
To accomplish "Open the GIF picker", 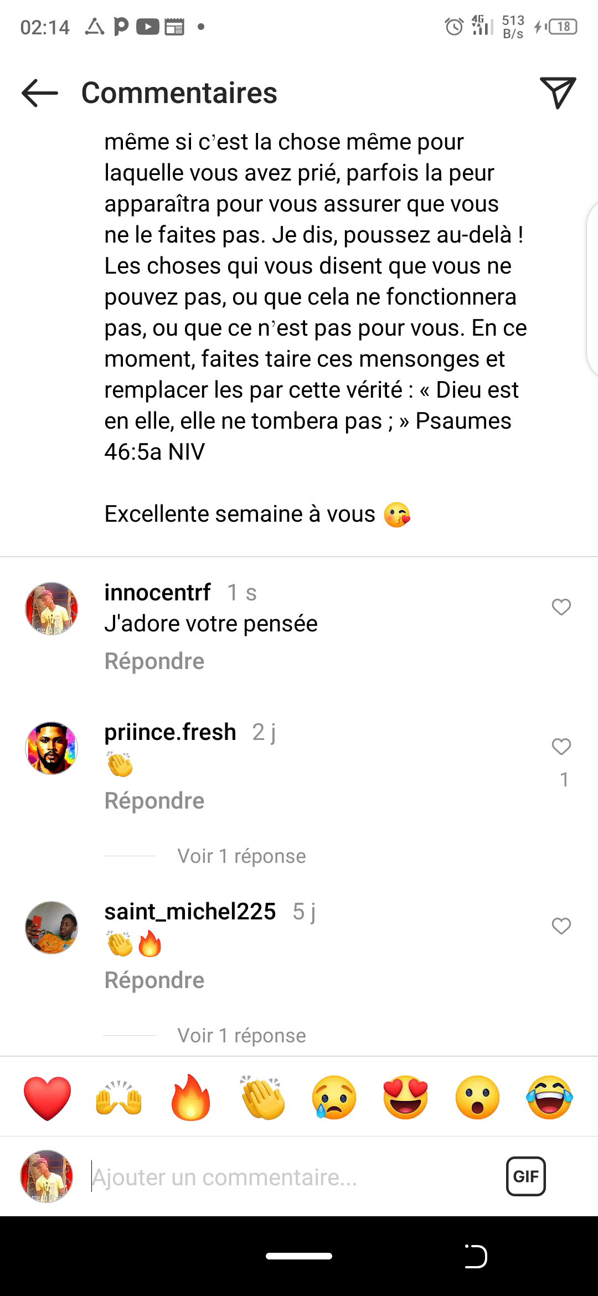I will pos(525,1176).
